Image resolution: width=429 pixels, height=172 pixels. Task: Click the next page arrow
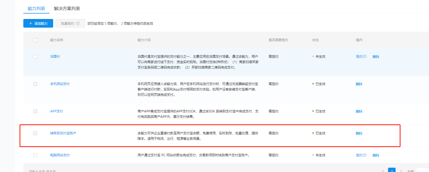pos(401,171)
